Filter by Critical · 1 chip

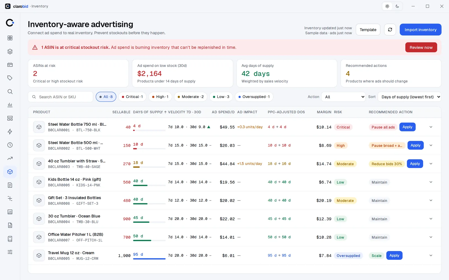point(132,97)
